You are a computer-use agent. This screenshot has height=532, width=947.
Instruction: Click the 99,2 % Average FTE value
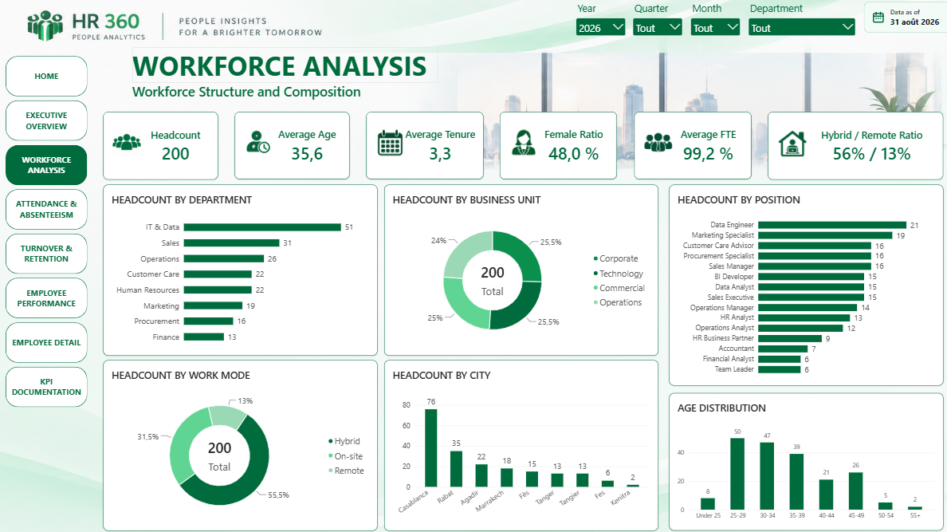tap(708, 154)
